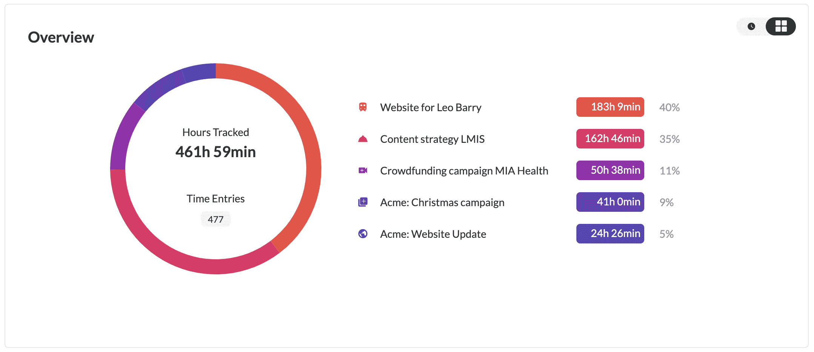Switch to clock time view toggle
This screenshot has height=352, width=814.
[751, 26]
